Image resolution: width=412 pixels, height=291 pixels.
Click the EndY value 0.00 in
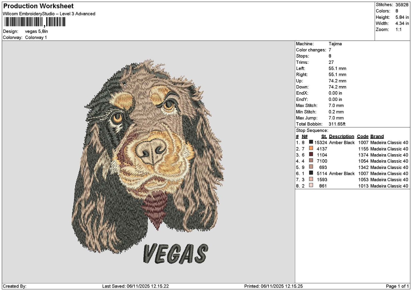[336, 99]
